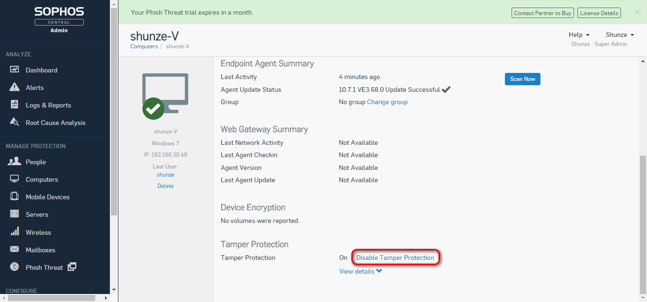The image size is (647, 302).
Task: Select Mobile Devices in sidebar
Action: pyautogui.click(x=47, y=197)
